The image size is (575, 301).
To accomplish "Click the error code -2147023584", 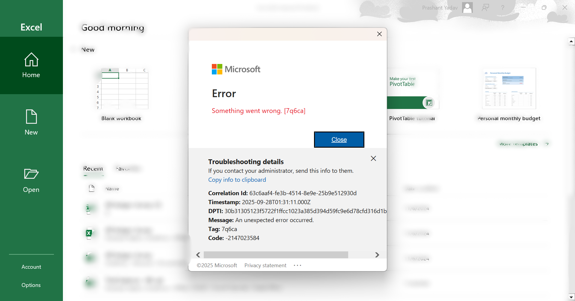I will [242, 238].
